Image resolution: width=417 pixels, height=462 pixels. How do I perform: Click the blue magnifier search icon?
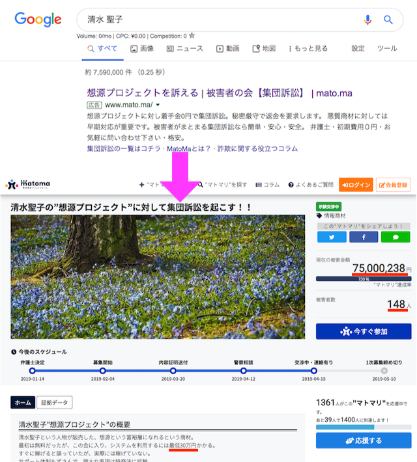coord(388,20)
